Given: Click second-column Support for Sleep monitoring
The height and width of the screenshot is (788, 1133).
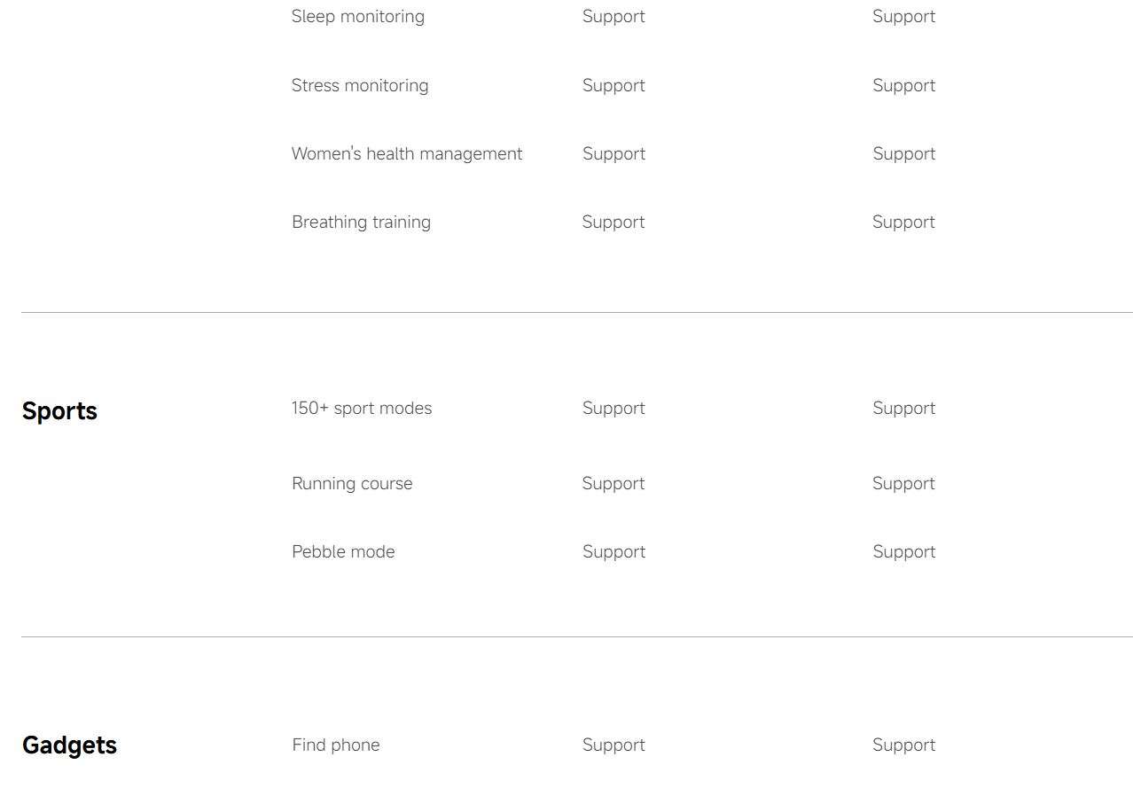Looking at the screenshot, I should [903, 17].
